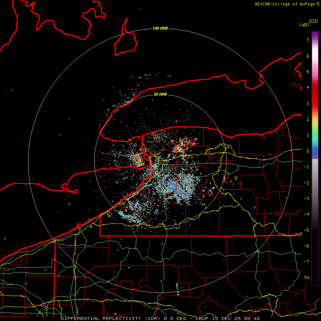Click the 6 value on the color scale
The image size is (321, 321).
pos(308,56)
